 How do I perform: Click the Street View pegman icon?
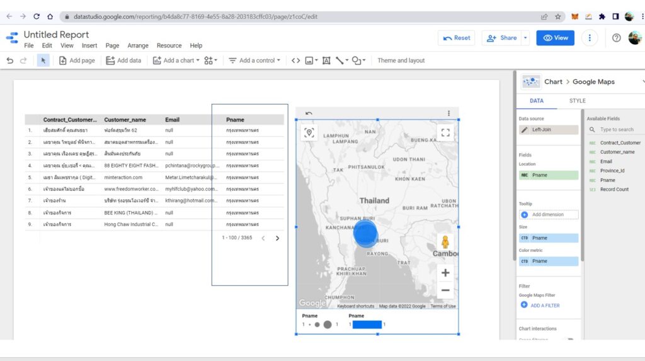[x=445, y=242]
